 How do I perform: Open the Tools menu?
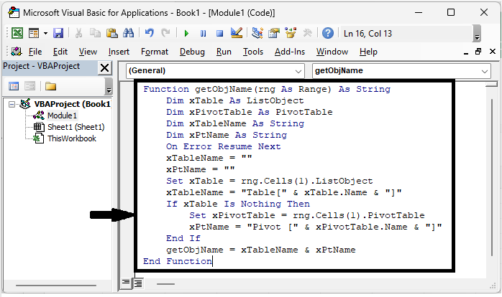coord(253,52)
